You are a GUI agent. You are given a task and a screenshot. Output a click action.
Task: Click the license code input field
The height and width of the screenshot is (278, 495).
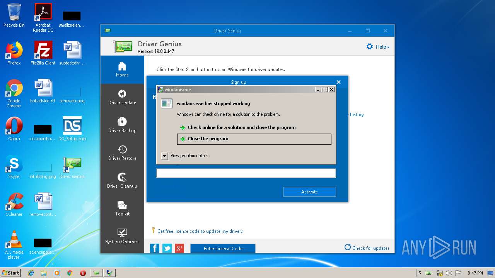point(246,173)
